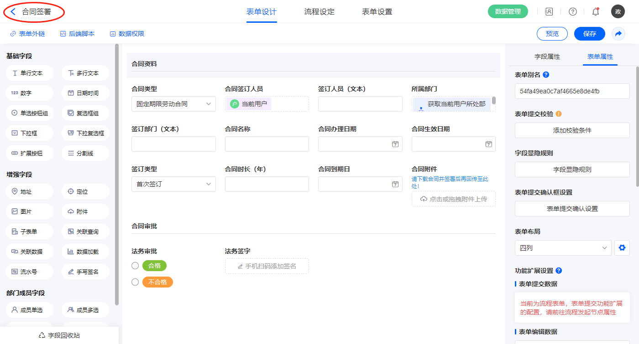The width and height of the screenshot is (639, 344).
Task: Open the document icon next to 数据管理
Action: [x=549, y=12]
